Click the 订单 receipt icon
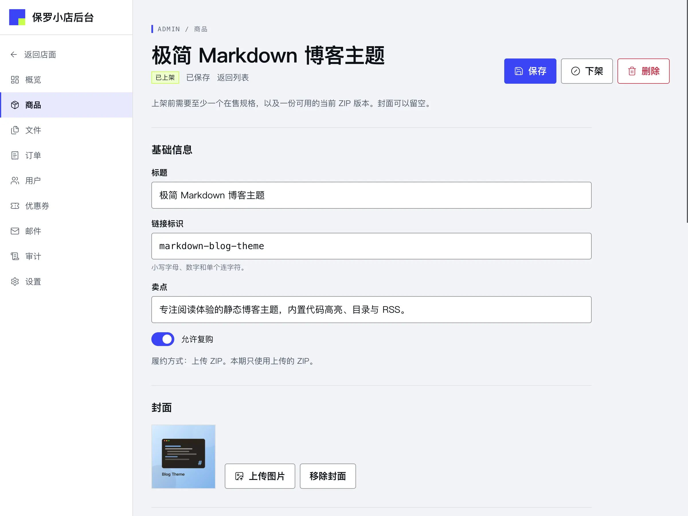688x516 pixels. pyautogui.click(x=15, y=155)
